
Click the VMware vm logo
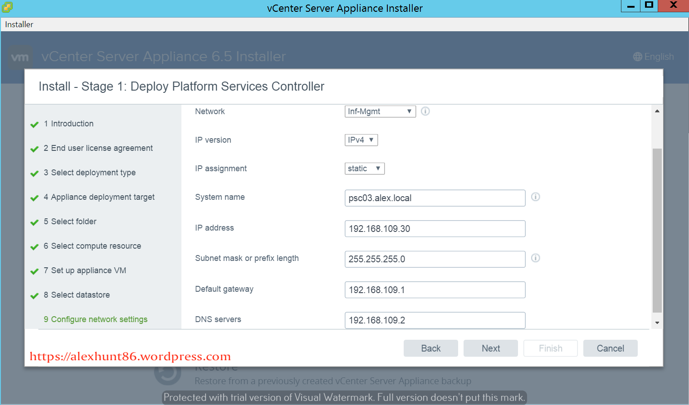(20, 57)
